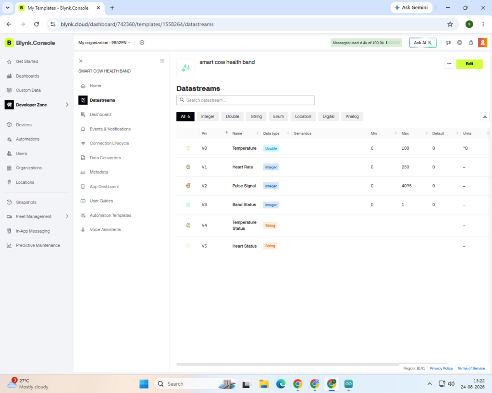Open the Heart Rate datastream row
The width and height of the screenshot is (492, 393).
(x=332, y=167)
